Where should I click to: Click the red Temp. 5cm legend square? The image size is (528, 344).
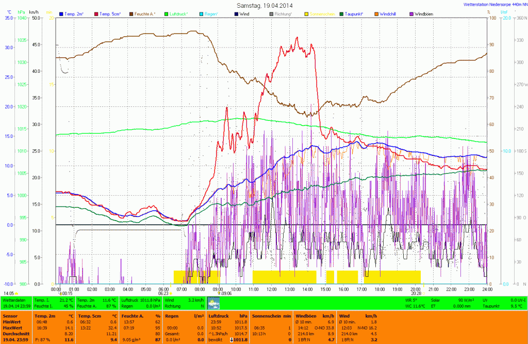96,13
